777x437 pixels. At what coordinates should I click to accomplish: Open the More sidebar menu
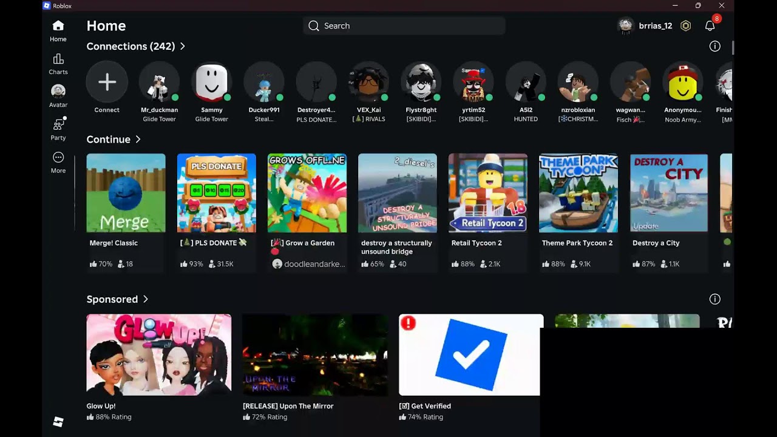tap(58, 158)
